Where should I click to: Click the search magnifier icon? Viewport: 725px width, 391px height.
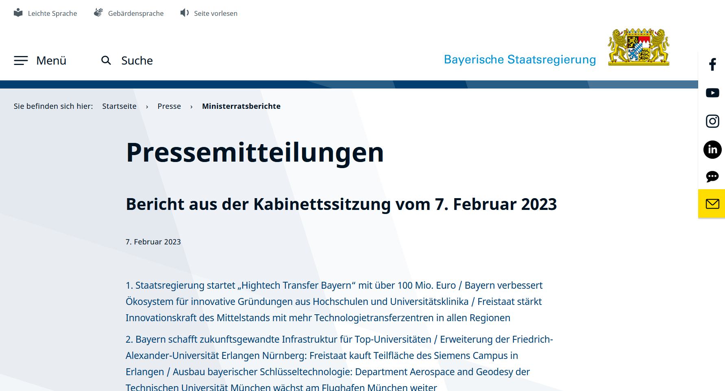tap(106, 60)
